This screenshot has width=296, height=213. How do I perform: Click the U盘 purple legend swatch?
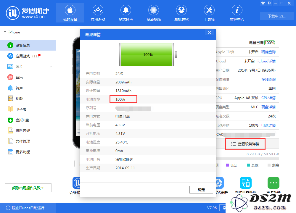tap(228, 165)
